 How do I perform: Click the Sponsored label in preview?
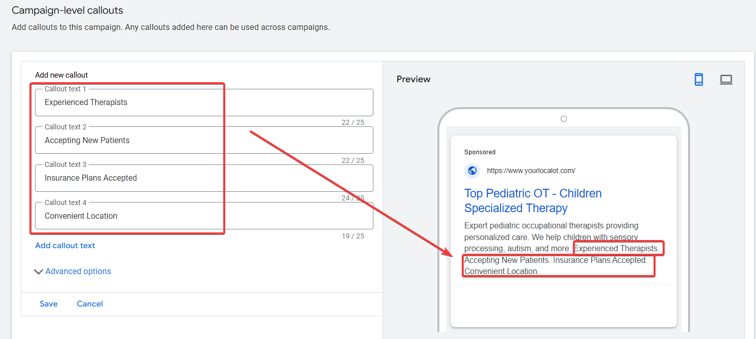(x=480, y=152)
